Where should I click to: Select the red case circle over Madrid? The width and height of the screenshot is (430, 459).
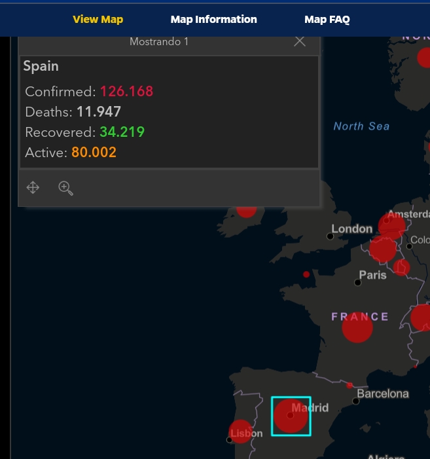(x=291, y=416)
